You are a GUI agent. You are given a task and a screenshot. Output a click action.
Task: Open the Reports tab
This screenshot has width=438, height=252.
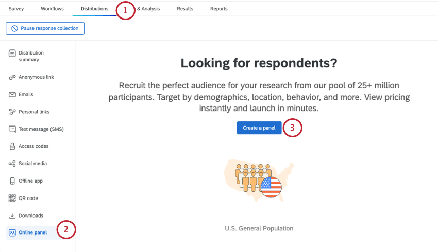(218, 9)
